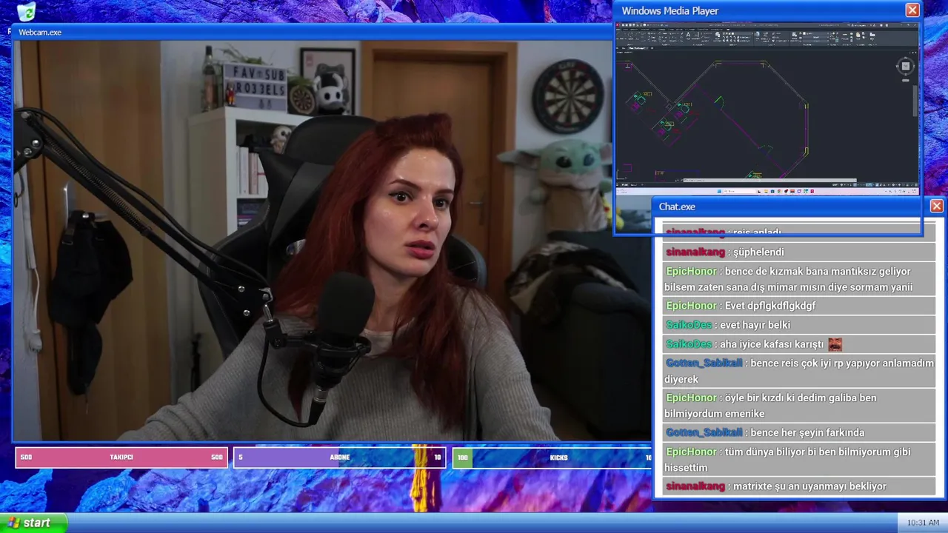Click the 10:31 AM taskbar clock
The image size is (948, 533).
click(x=922, y=523)
